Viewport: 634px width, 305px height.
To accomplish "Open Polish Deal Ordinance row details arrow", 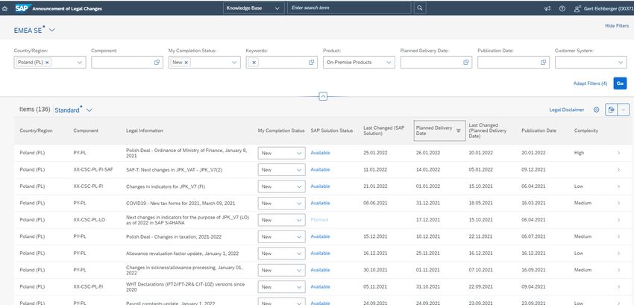I will (618, 153).
